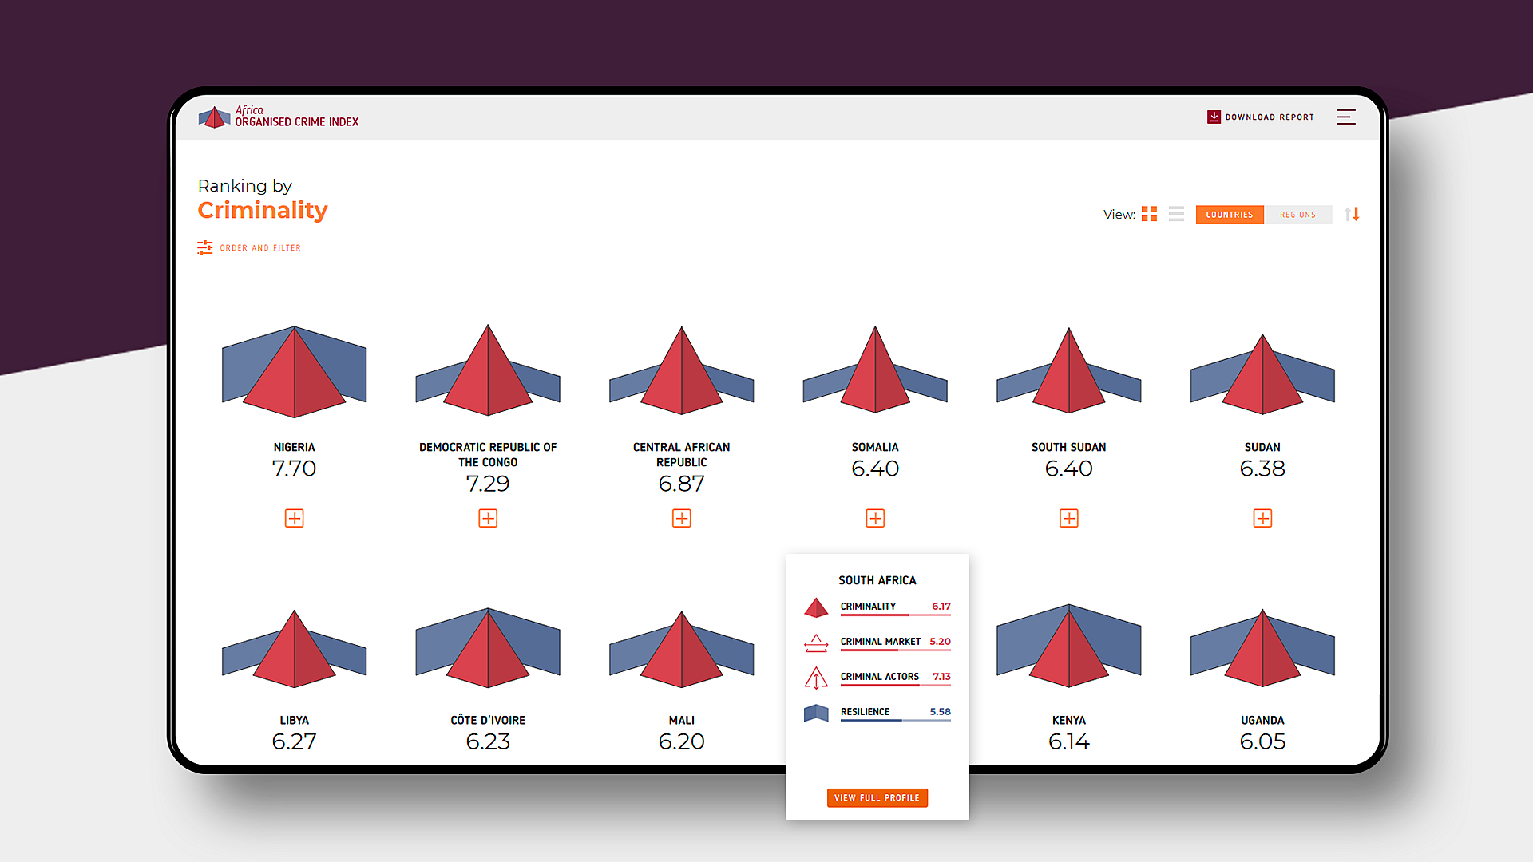Image resolution: width=1533 pixels, height=862 pixels.
Task: Click Mali score 6.20
Action: (682, 741)
